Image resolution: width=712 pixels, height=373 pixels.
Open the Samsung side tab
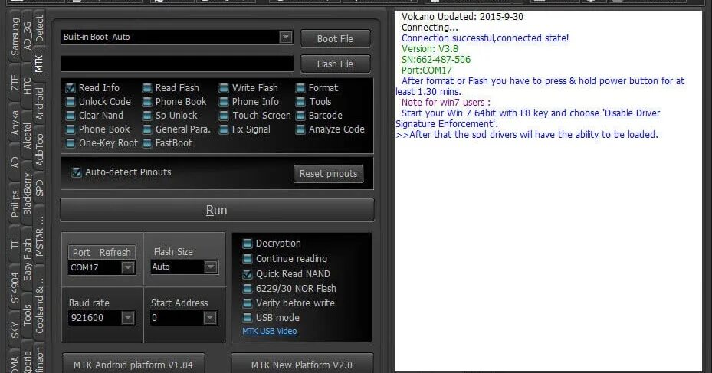tap(15, 37)
